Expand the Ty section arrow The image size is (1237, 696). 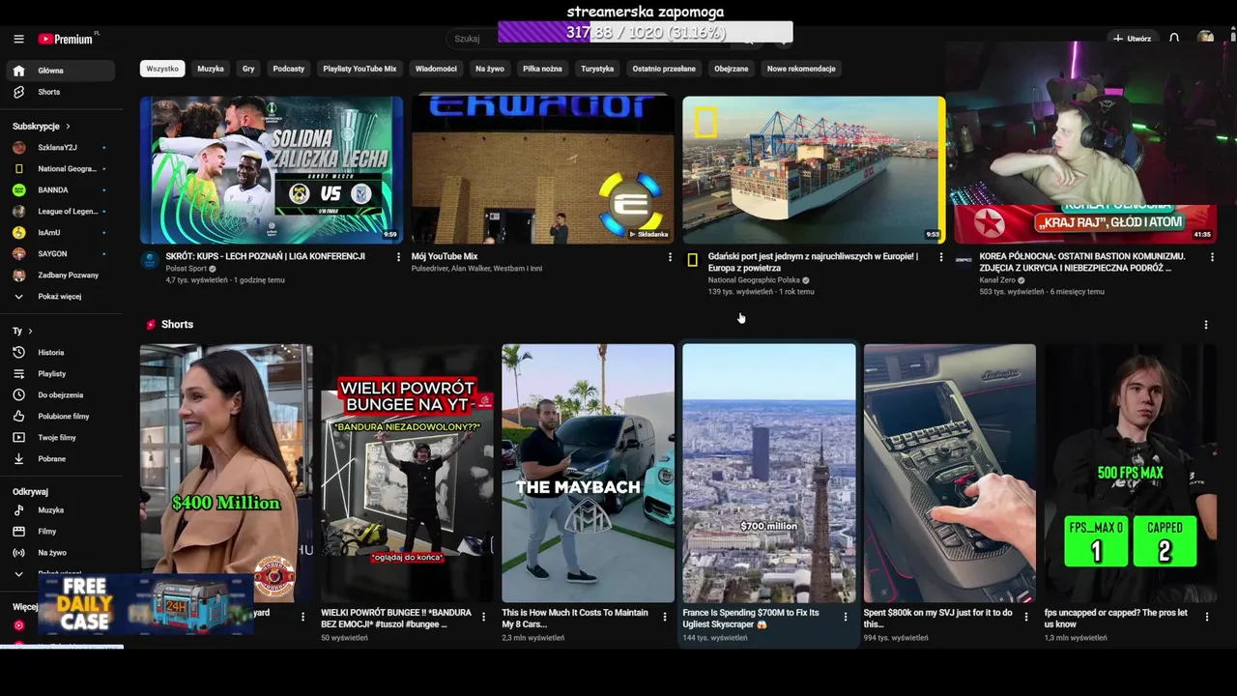pos(30,332)
